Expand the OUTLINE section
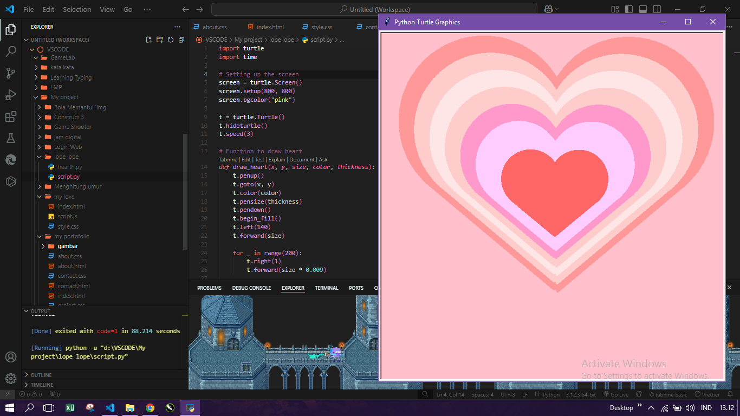Image resolution: width=740 pixels, height=416 pixels. (x=41, y=375)
